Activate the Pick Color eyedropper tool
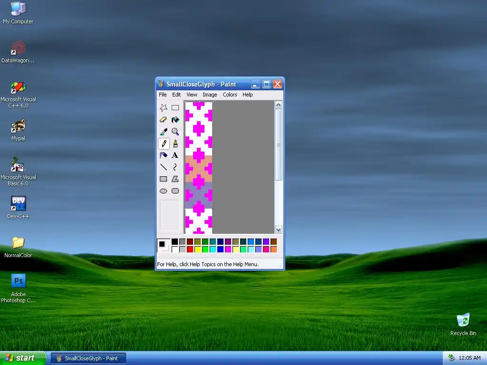The height and width of the screenshot is (365, 487). 164,132
